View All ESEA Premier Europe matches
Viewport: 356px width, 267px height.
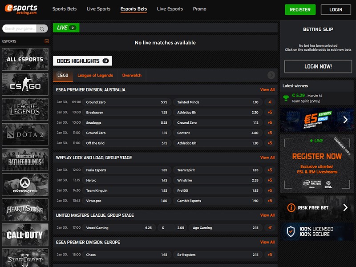tap(267, 242)
